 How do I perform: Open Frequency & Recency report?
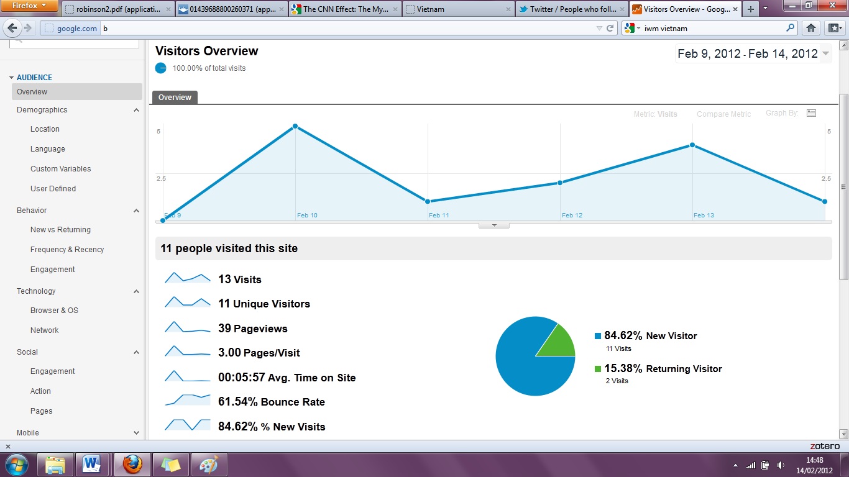(x=67, y=250)
